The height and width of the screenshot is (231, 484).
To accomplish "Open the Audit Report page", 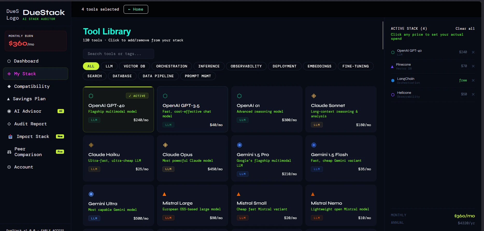I will 35,124.
